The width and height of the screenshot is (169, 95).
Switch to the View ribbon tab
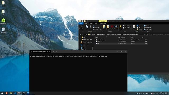96,23
